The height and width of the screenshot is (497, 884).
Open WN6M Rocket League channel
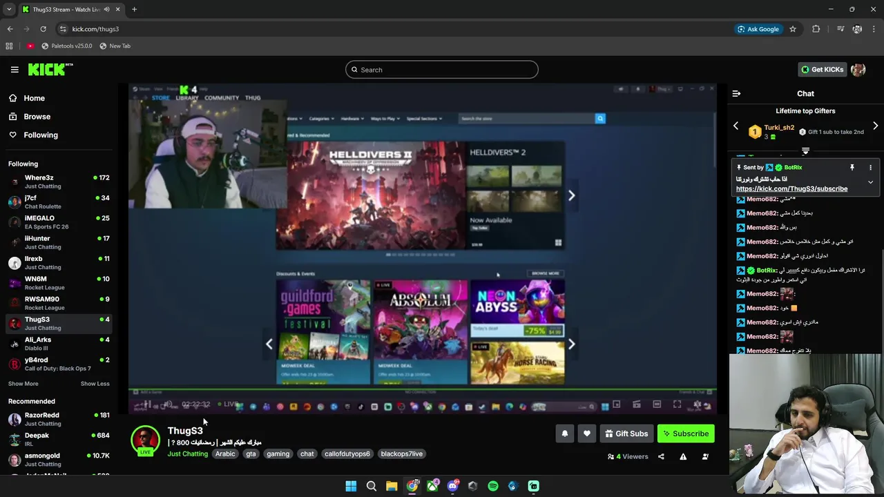coord(59,283)
